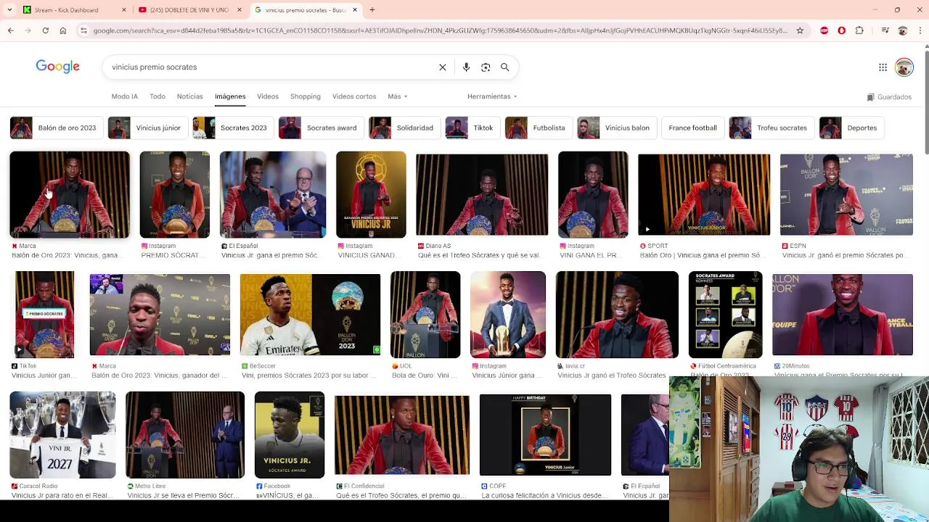Open link 'Vinicius Jr ganó el Trofeo Sócrates'

point(611,376)
